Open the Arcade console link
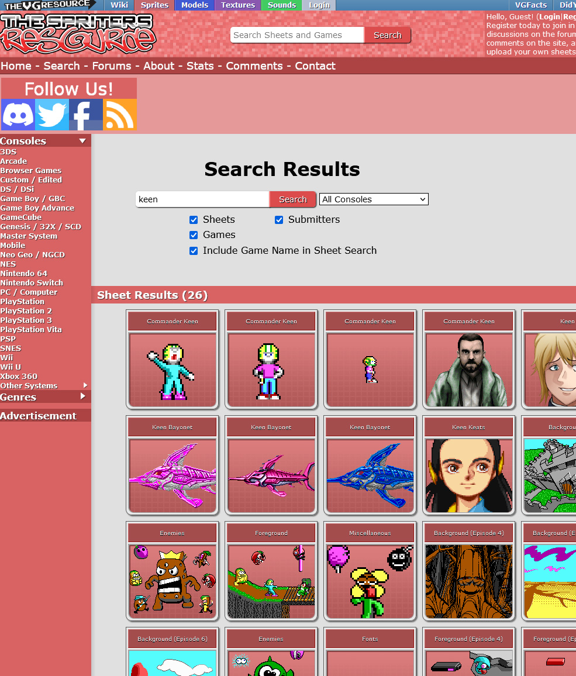This screenshot has height=676, width=576. (13, 161)
